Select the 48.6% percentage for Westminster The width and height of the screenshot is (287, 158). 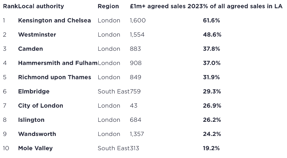(x=212, y=34)
